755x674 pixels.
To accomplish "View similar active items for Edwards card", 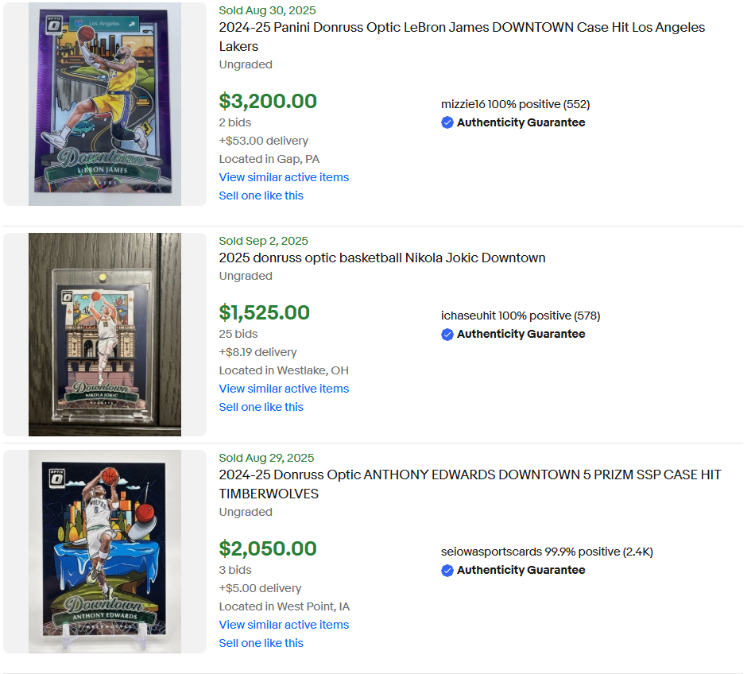I will tap(284, 625).
